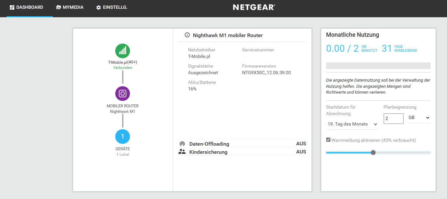Viewport: 447px width, 199px height.
Task: Click the info icon beside Nighthawk M1 title
Action: [187, 35]
